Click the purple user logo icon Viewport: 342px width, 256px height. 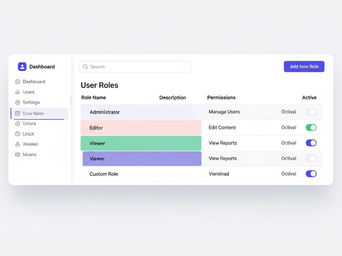pyautogui.click(x=22, y=67)
